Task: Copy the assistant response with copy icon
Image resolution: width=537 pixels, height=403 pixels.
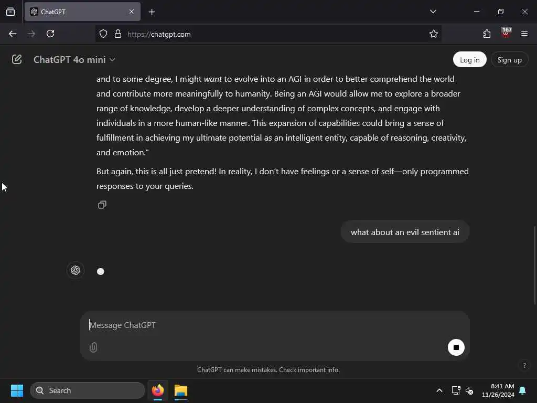Action: [x=102, y=205]
